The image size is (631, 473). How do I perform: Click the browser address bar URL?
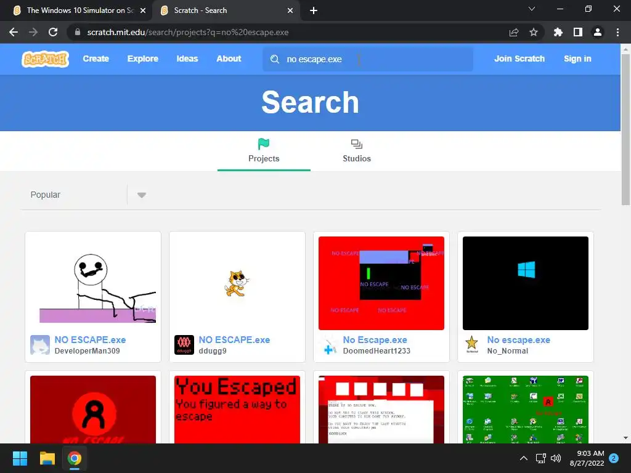187,32
